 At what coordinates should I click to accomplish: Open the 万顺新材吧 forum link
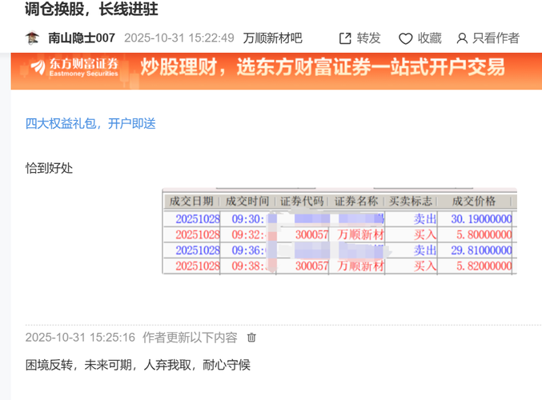pyautogui.click(x=273, y=38)
